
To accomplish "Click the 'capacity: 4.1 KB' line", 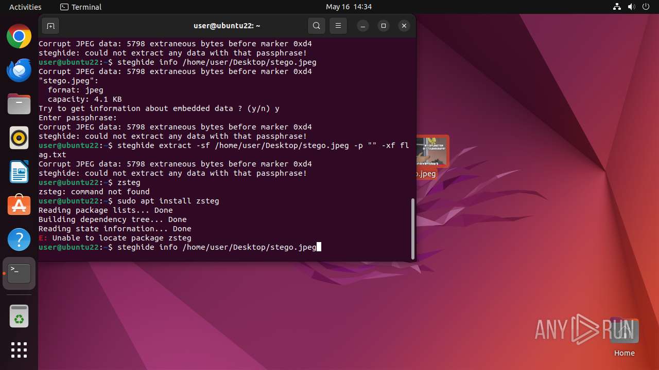I will pyautogui.click(x=85, y=99).
